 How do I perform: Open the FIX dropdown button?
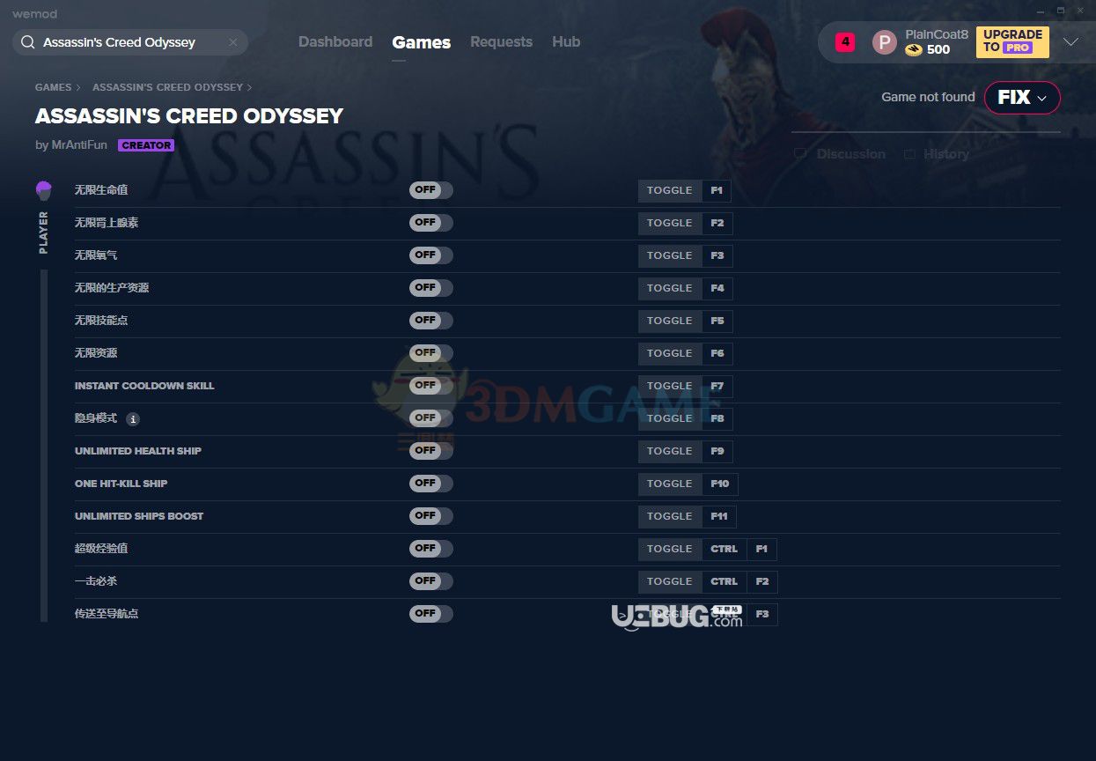[x=1022, y=98]
